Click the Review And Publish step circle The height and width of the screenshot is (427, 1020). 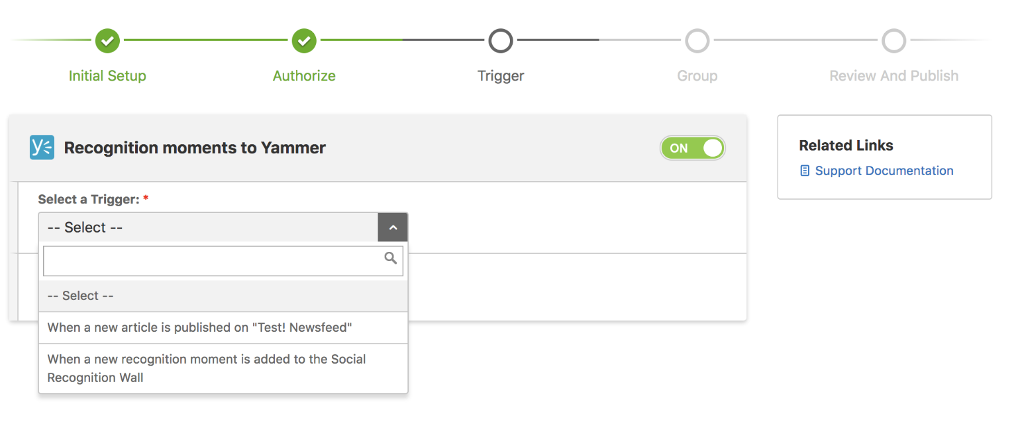pos(893,41)
